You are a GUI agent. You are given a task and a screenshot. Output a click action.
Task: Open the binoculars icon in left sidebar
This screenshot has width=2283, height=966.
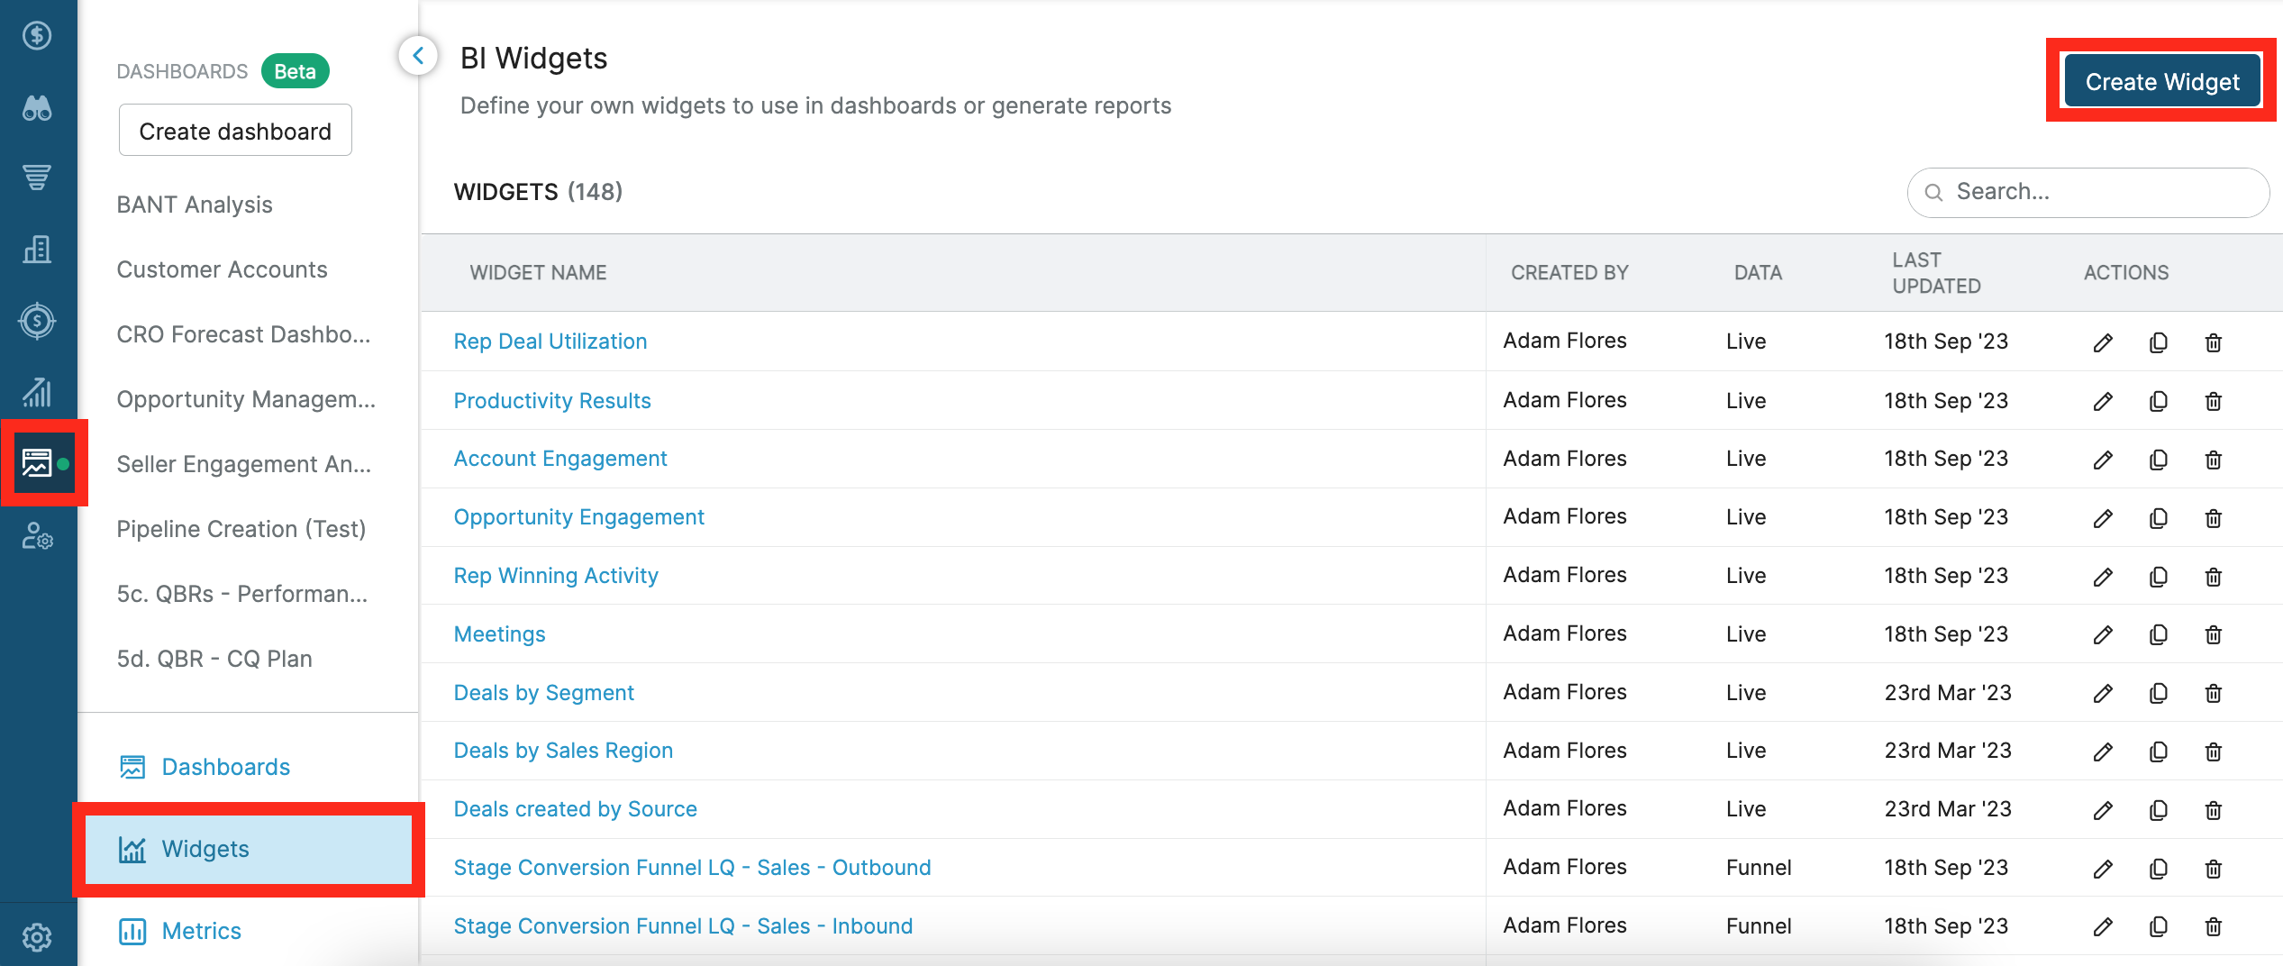[37, 108]
